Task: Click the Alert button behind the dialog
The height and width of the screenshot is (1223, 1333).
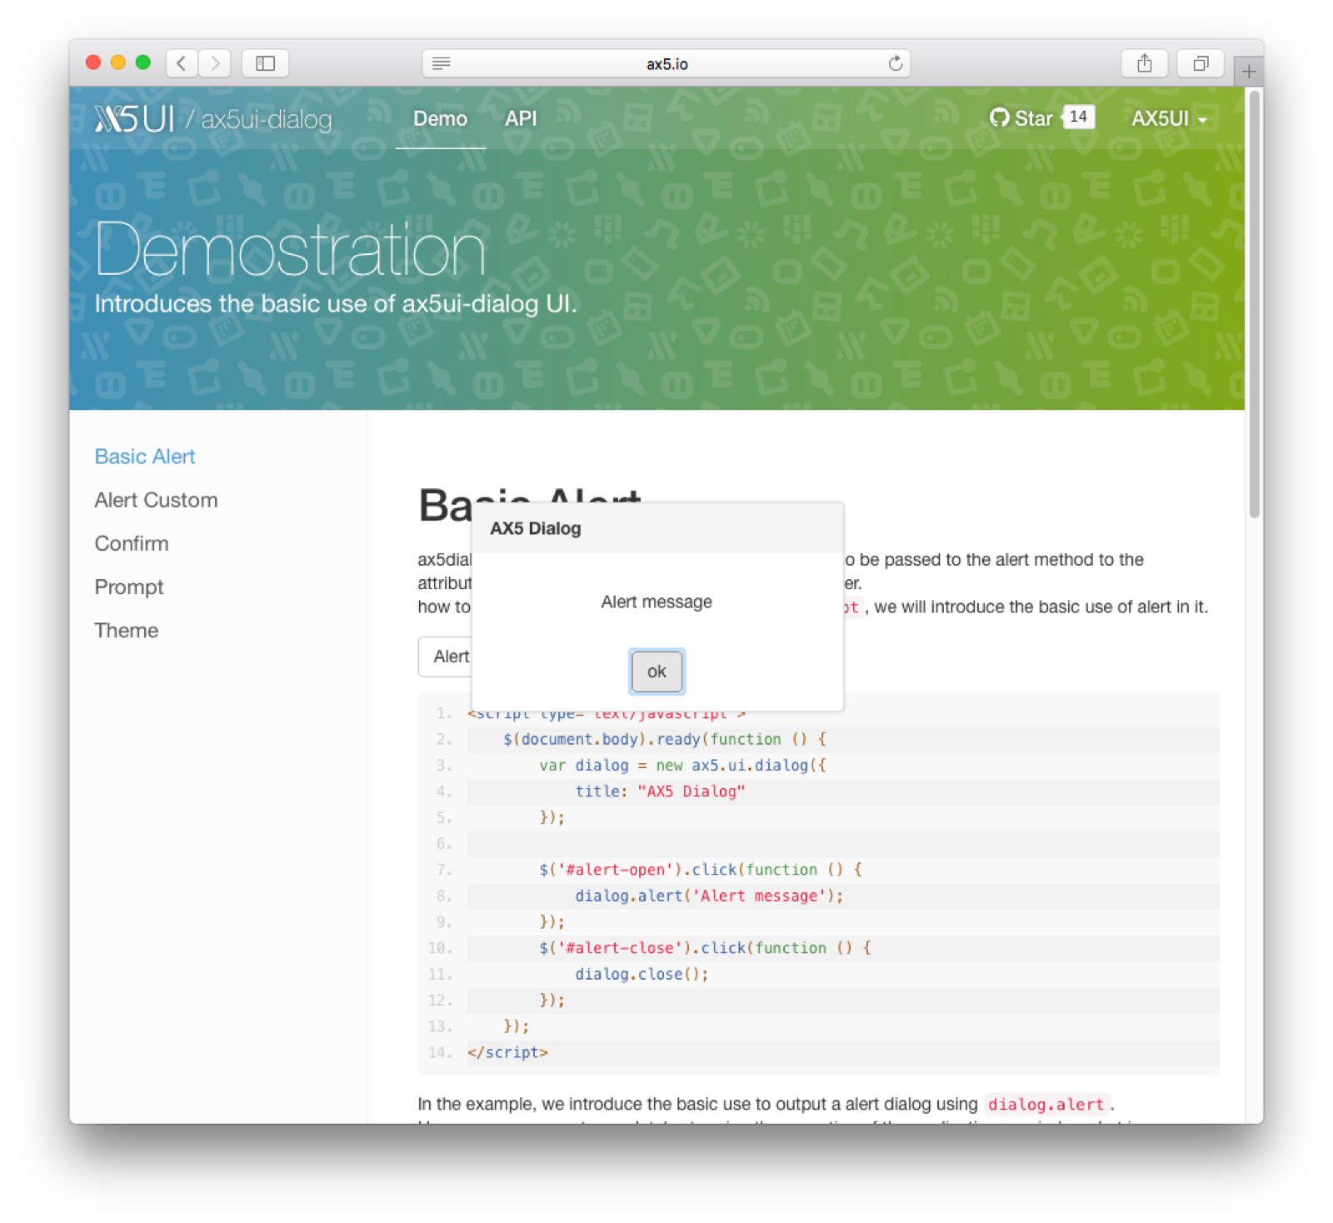Action: pos(447,656)
